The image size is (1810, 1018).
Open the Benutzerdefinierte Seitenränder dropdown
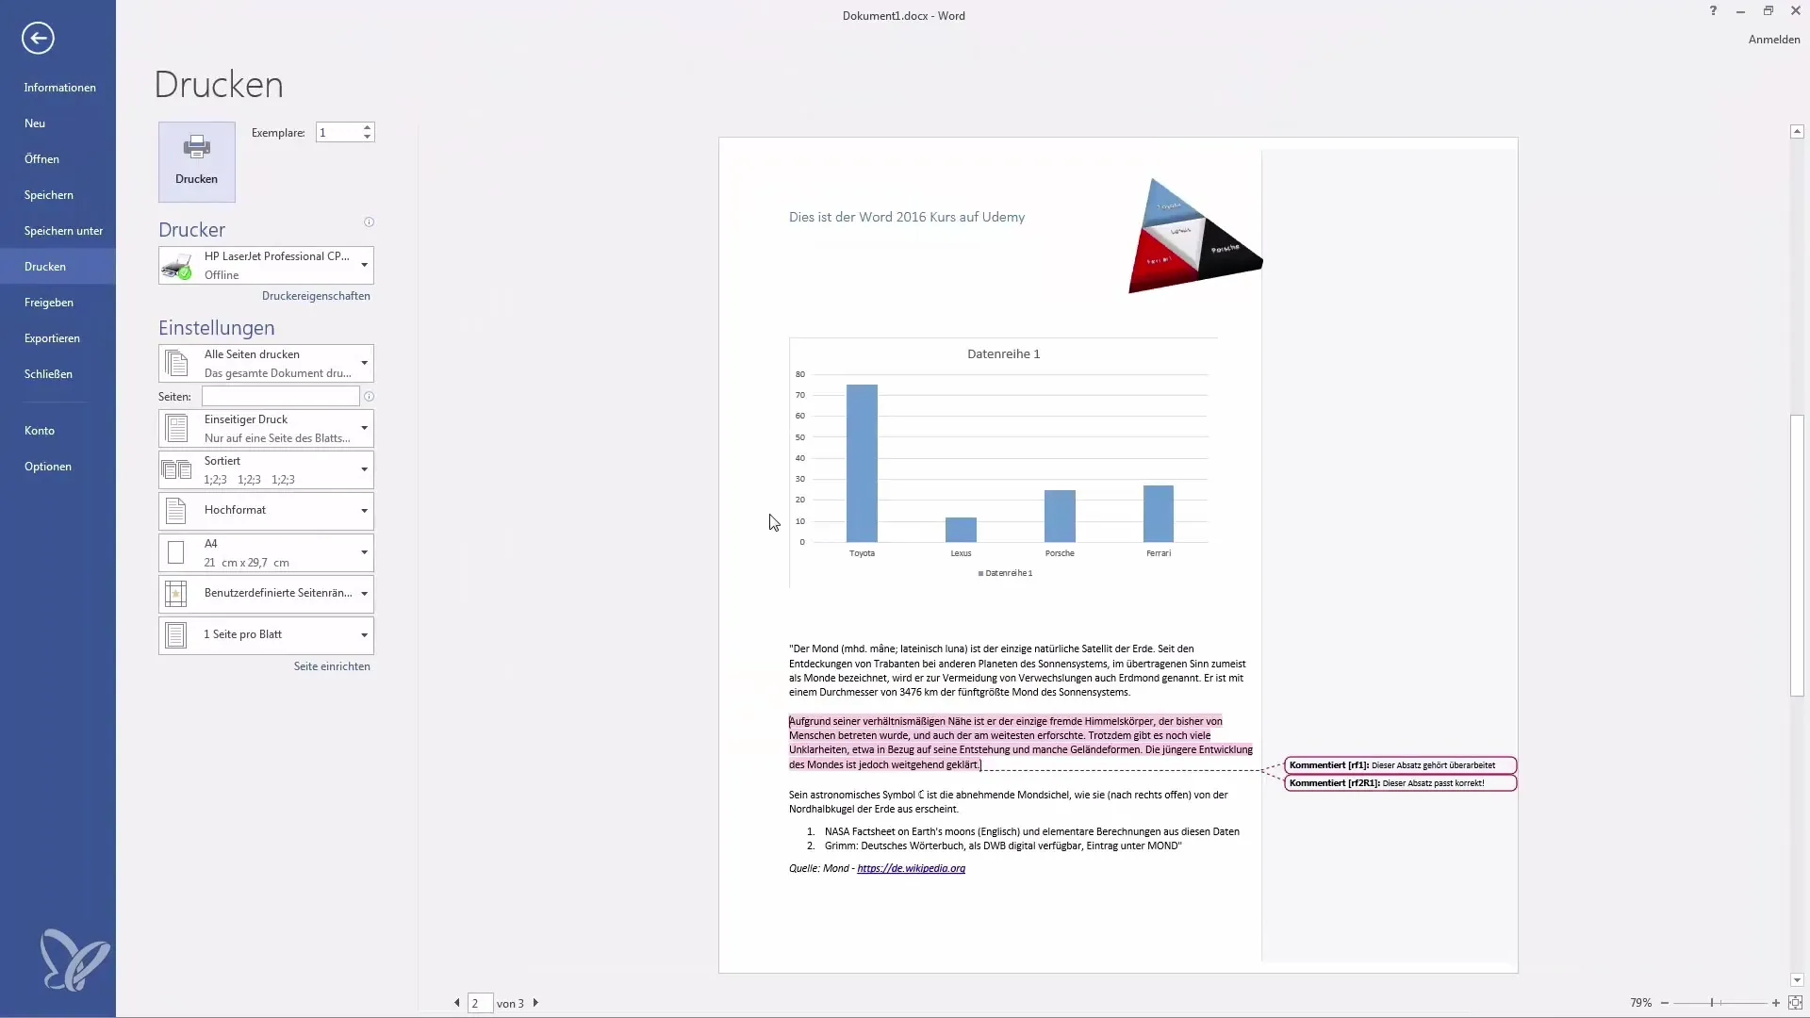[x=266, y=594]
